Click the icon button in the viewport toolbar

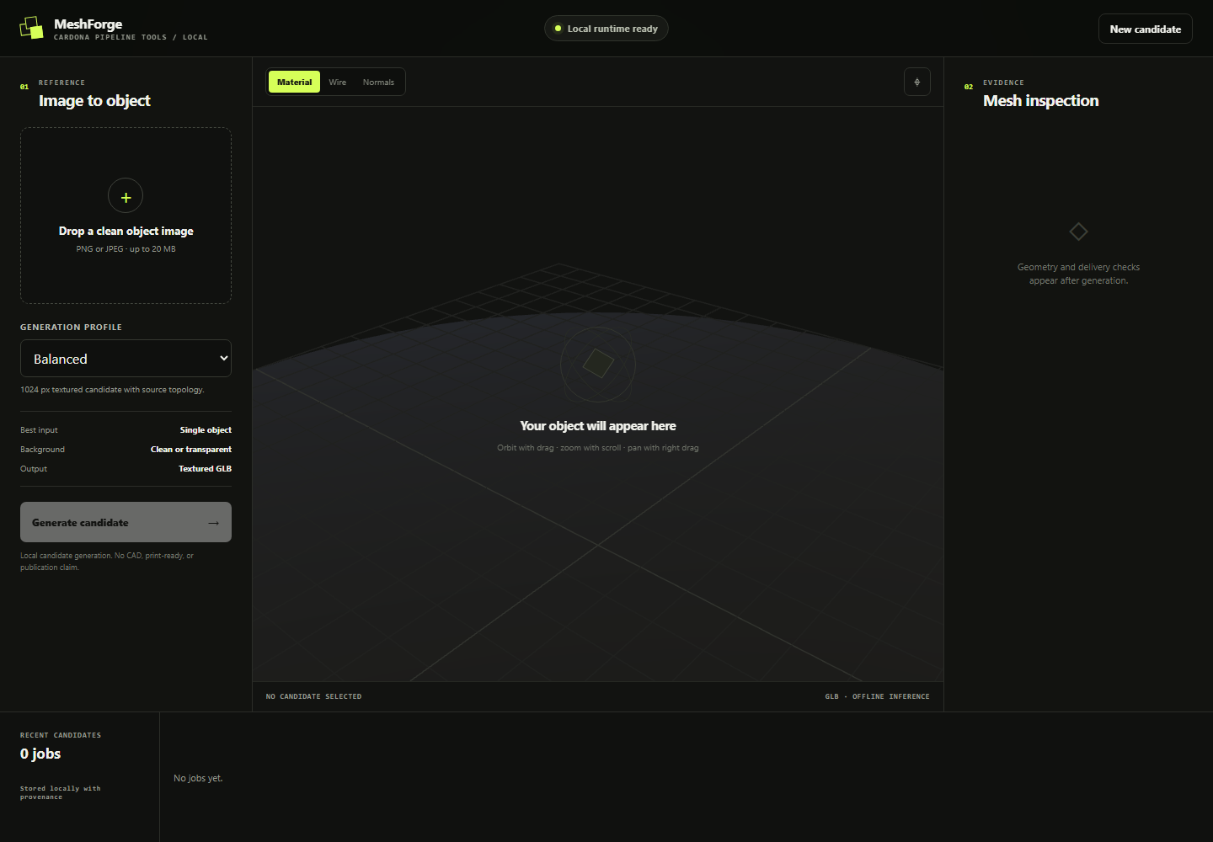tap(916, 82)
